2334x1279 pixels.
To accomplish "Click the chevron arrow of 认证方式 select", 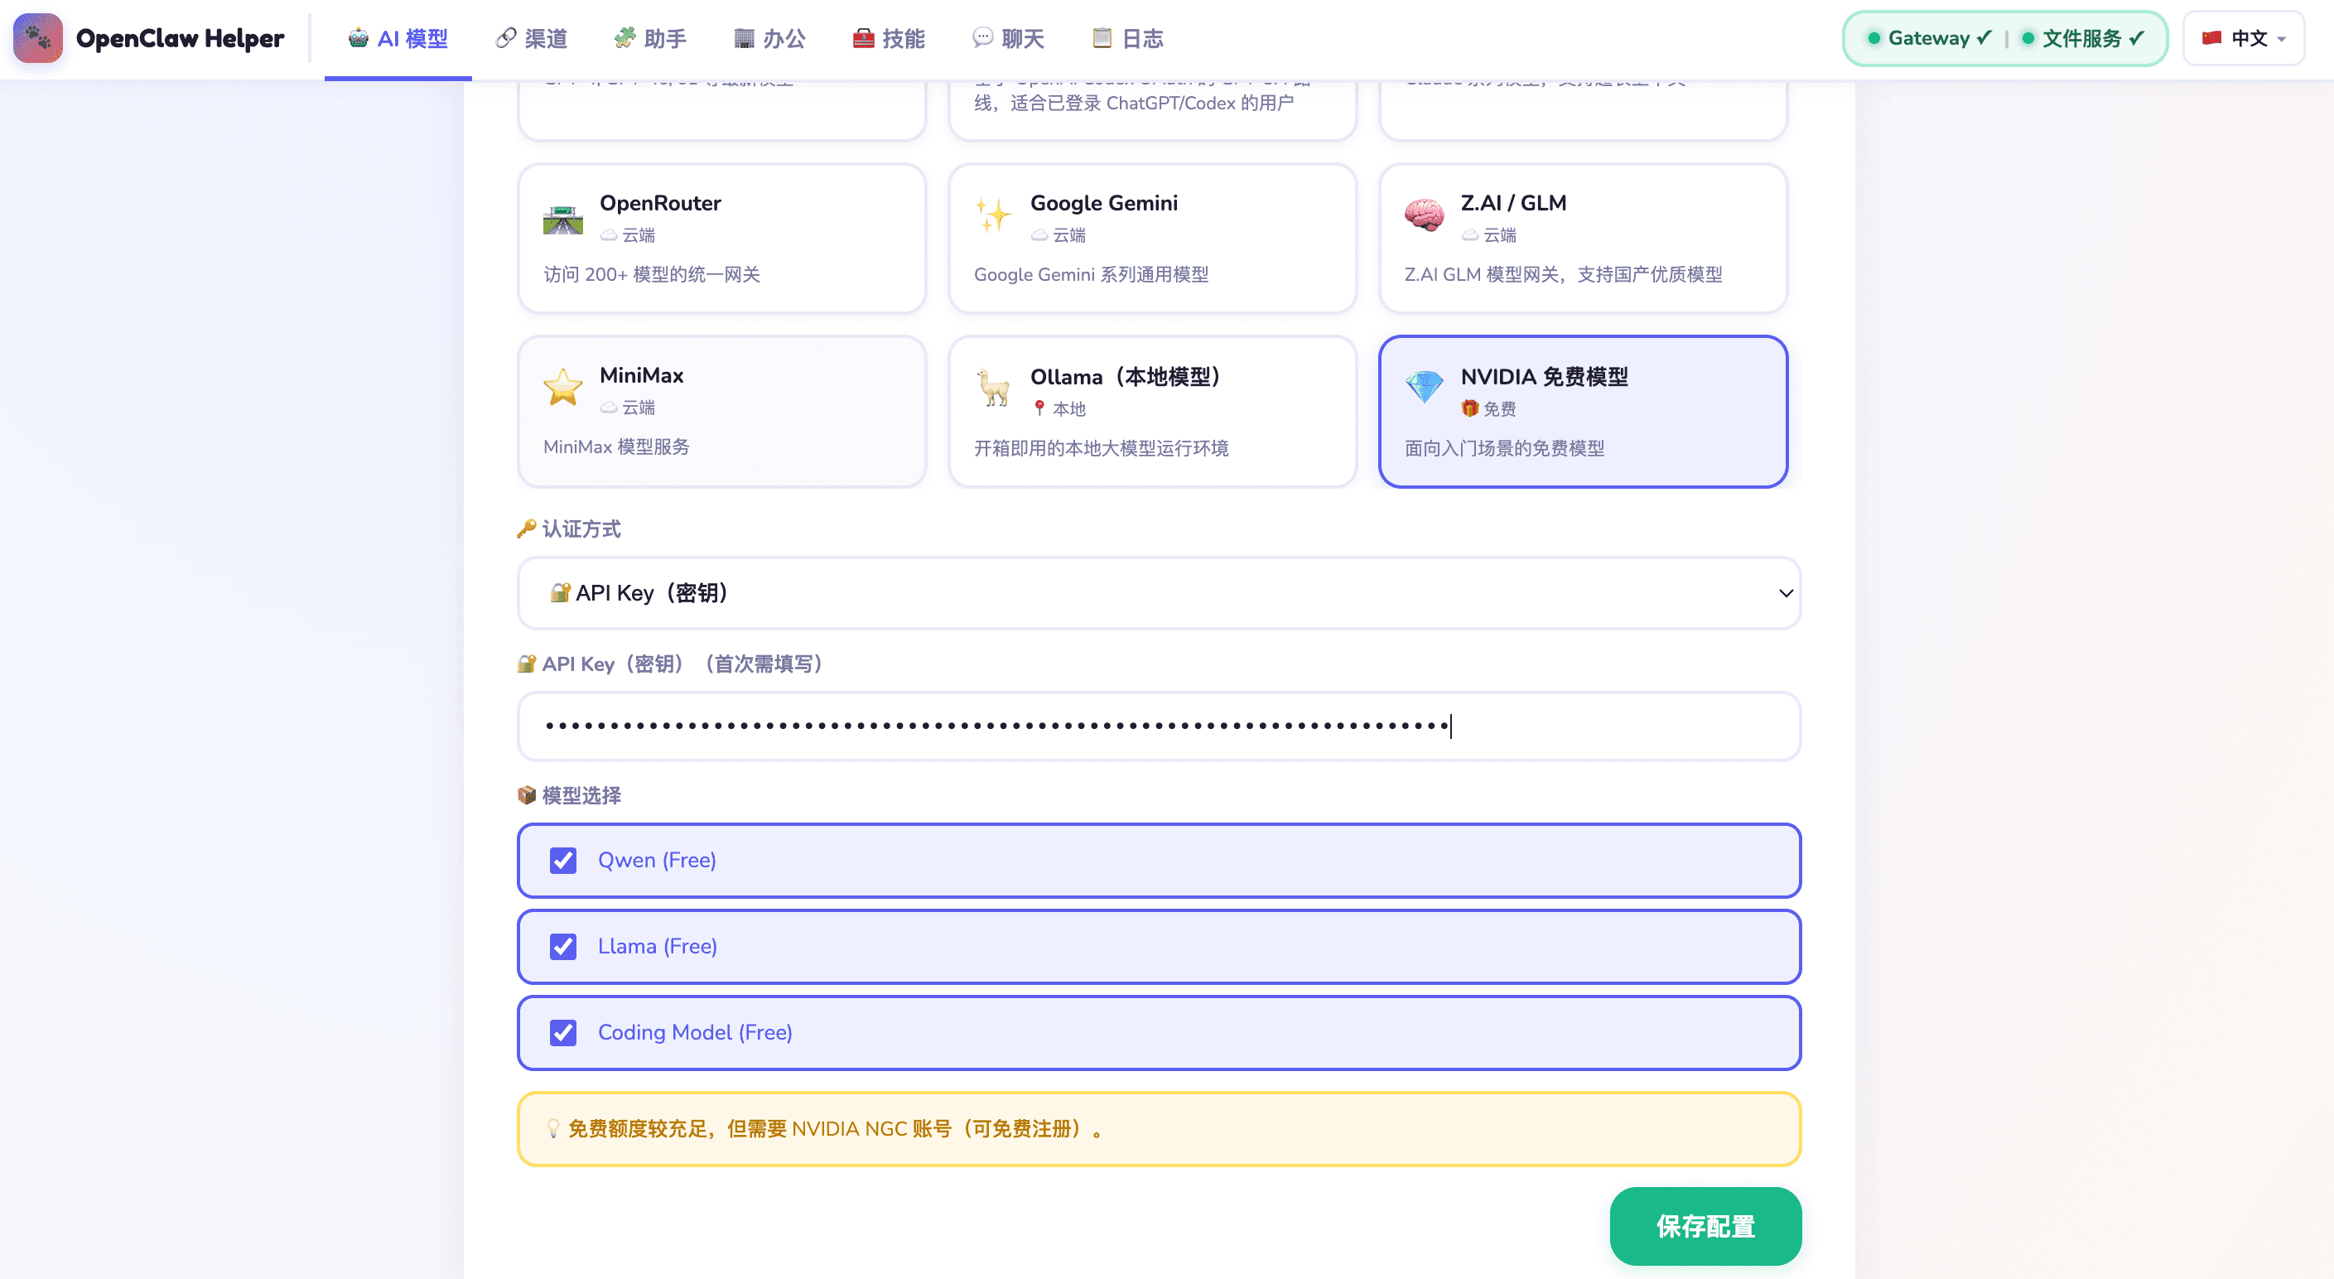I will tap(1785, 593).
